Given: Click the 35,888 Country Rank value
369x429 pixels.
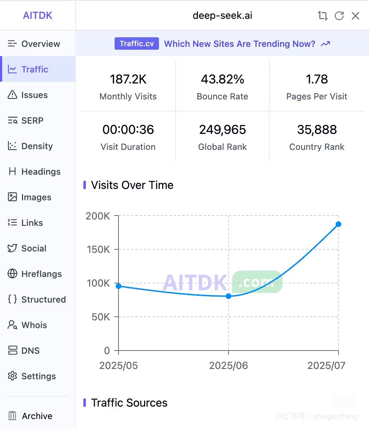Looking at the screenshot, I should coord(317,130).
